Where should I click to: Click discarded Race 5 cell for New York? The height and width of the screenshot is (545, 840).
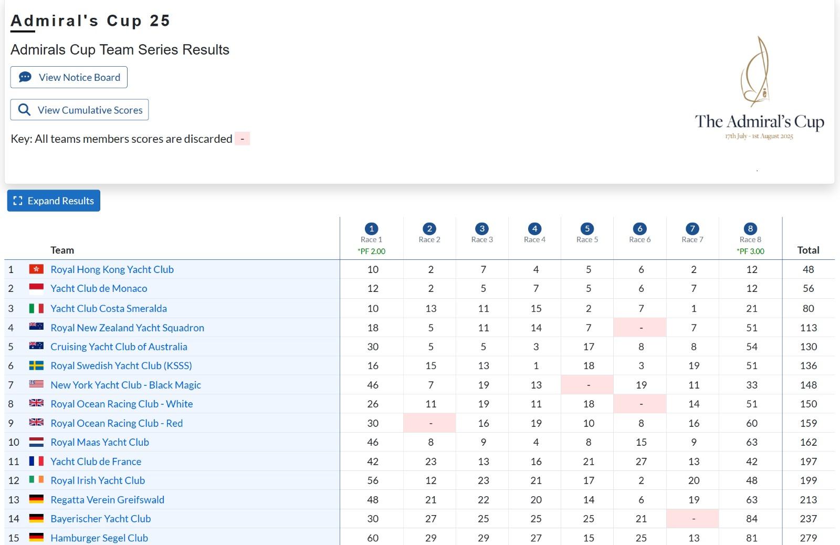[587, 385]
